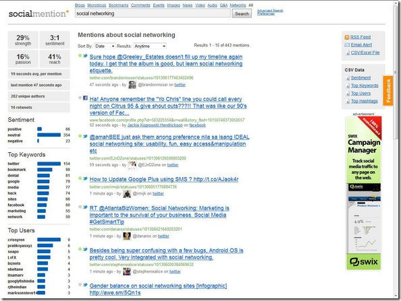
Task: Select the News search category
Action: pyautogui.click(x=188, y=5)
